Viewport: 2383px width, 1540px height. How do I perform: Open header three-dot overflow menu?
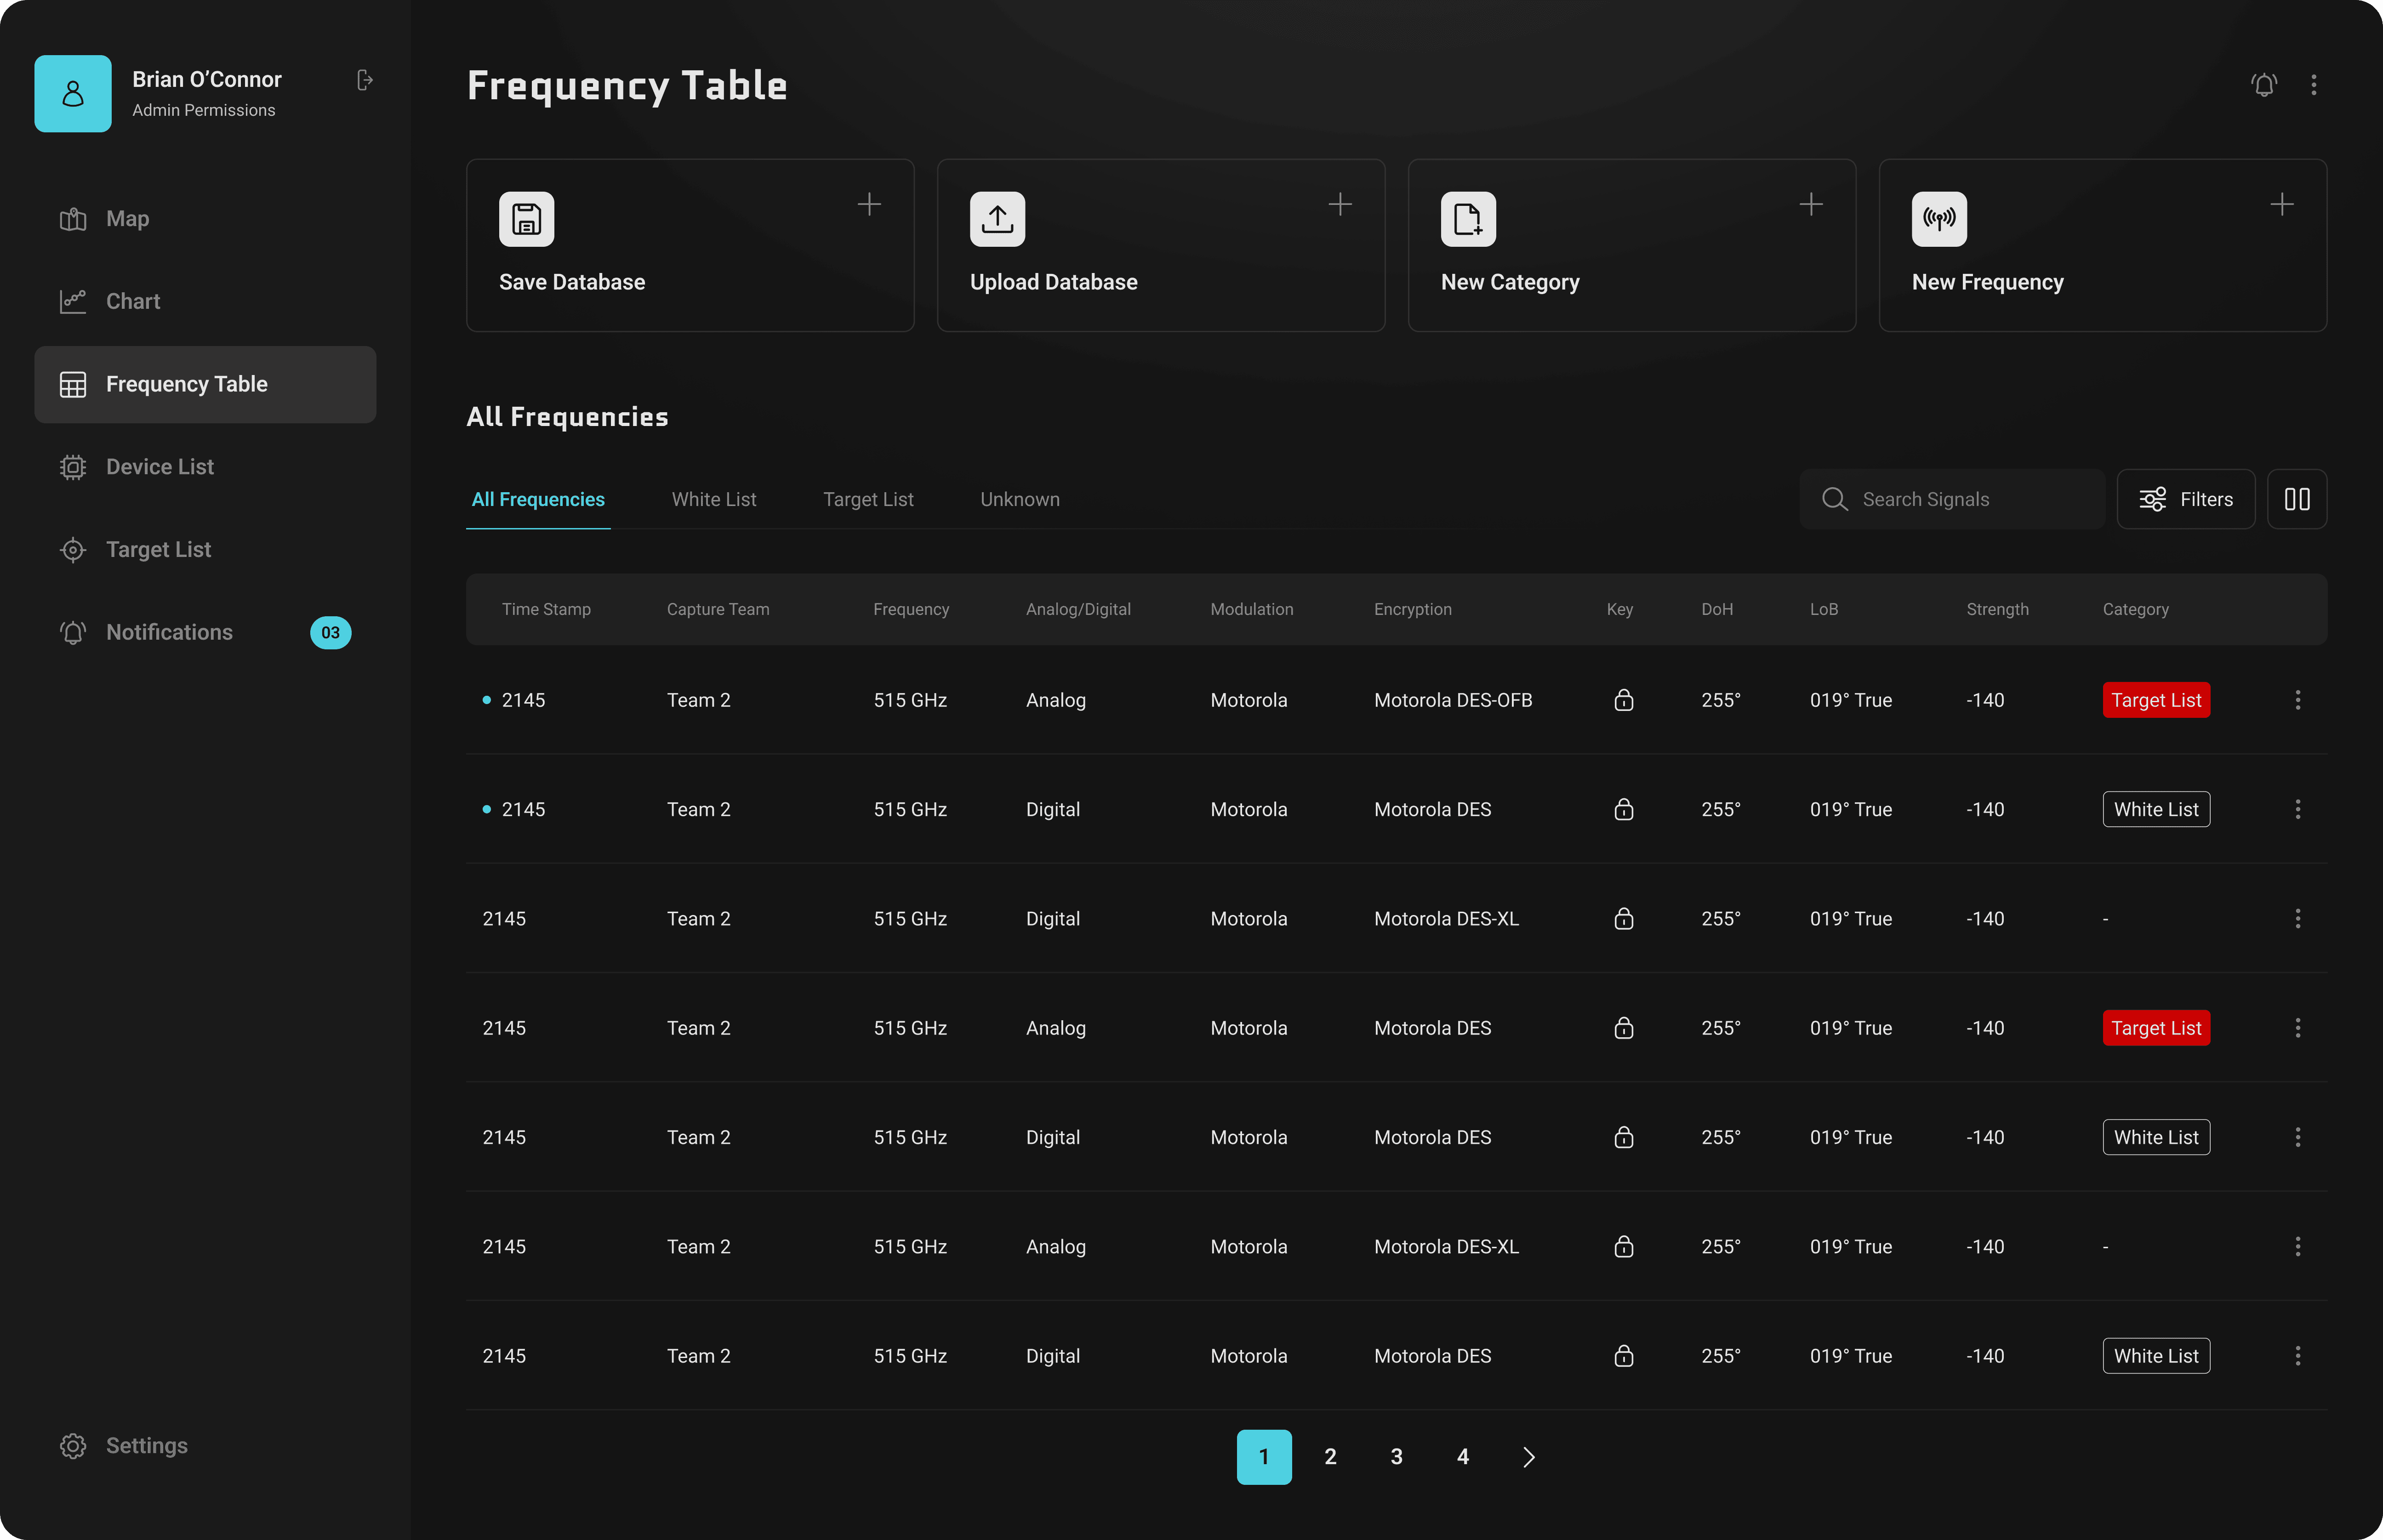click(2314, 85)
